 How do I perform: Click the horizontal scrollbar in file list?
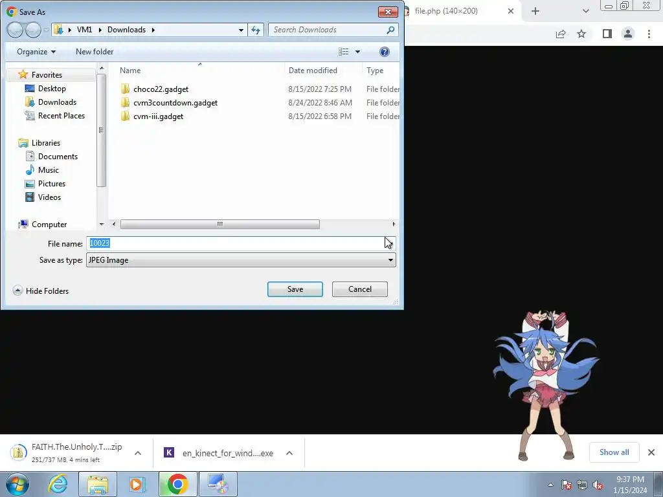click(x=220, y=224)
